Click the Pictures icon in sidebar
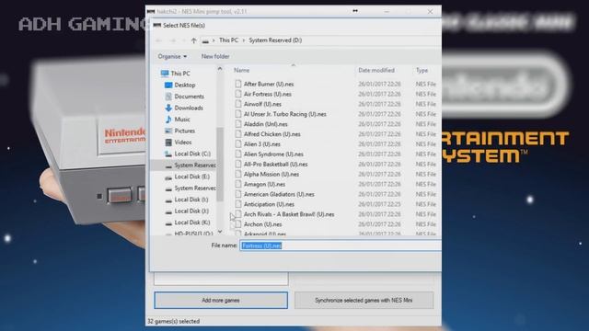Image resolution: width=589 pixels, height=331 pixels. 168,131
